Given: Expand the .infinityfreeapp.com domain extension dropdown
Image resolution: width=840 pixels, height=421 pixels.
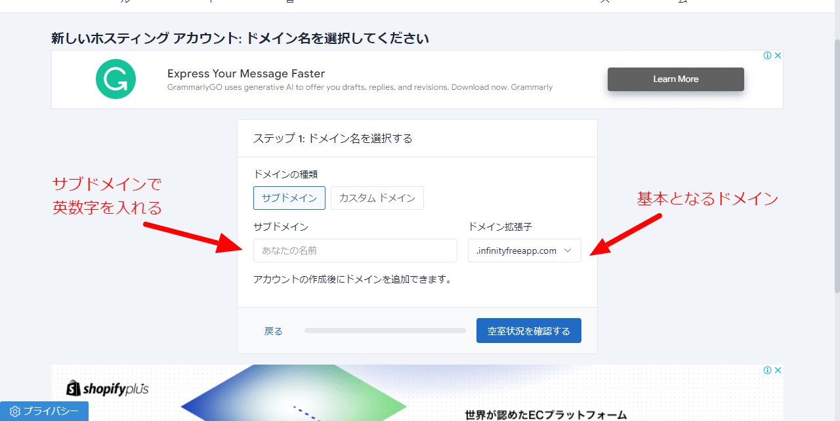Looking at the screenshot, I should (524, 251).
